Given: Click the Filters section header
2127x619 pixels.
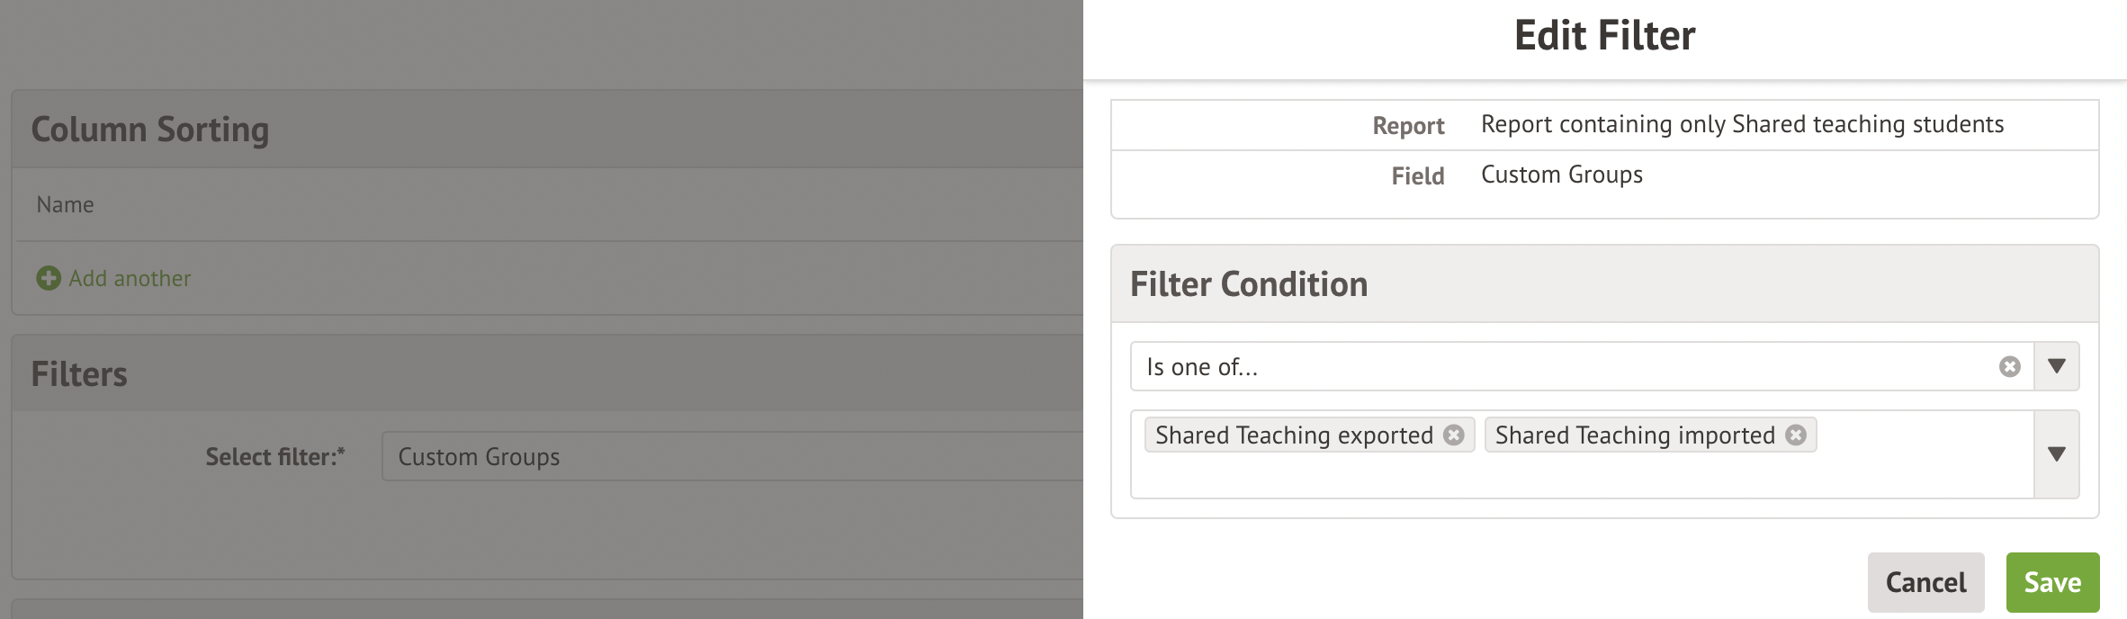Looking at the screenshot, I should (x=79, y=374).
